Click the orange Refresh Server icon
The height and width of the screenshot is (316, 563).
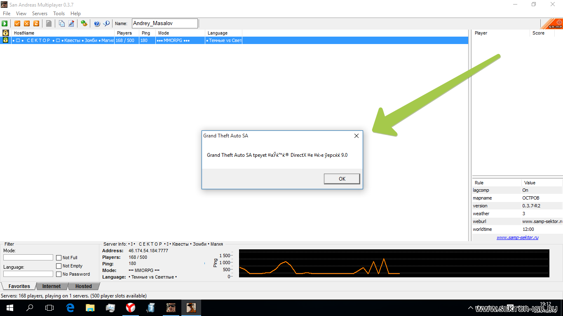click(36, 23)
